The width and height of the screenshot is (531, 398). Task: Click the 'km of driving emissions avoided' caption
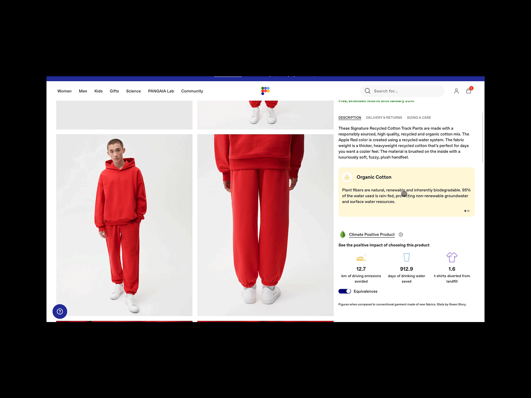(361, 279)
